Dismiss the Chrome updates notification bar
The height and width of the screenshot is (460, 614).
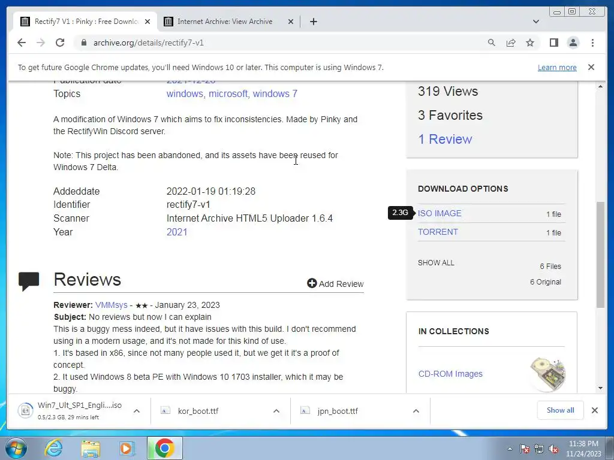[x=591, y=67]
